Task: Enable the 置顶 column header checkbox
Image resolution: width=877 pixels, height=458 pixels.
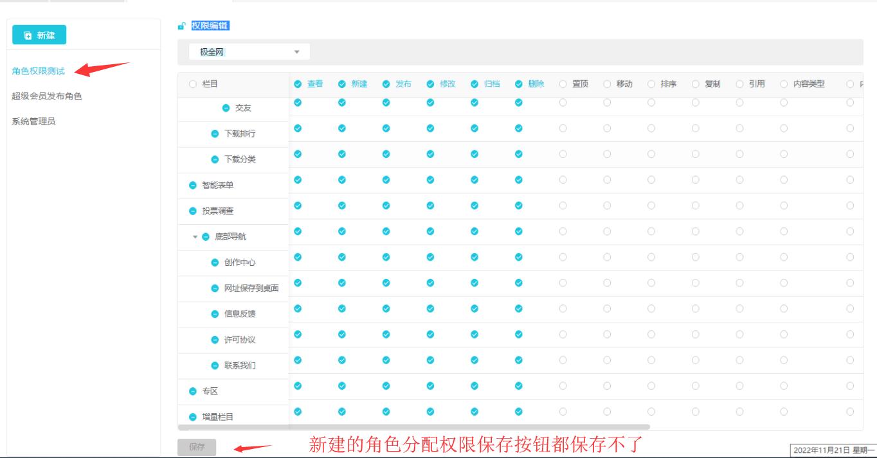Action: click(563, 84)
